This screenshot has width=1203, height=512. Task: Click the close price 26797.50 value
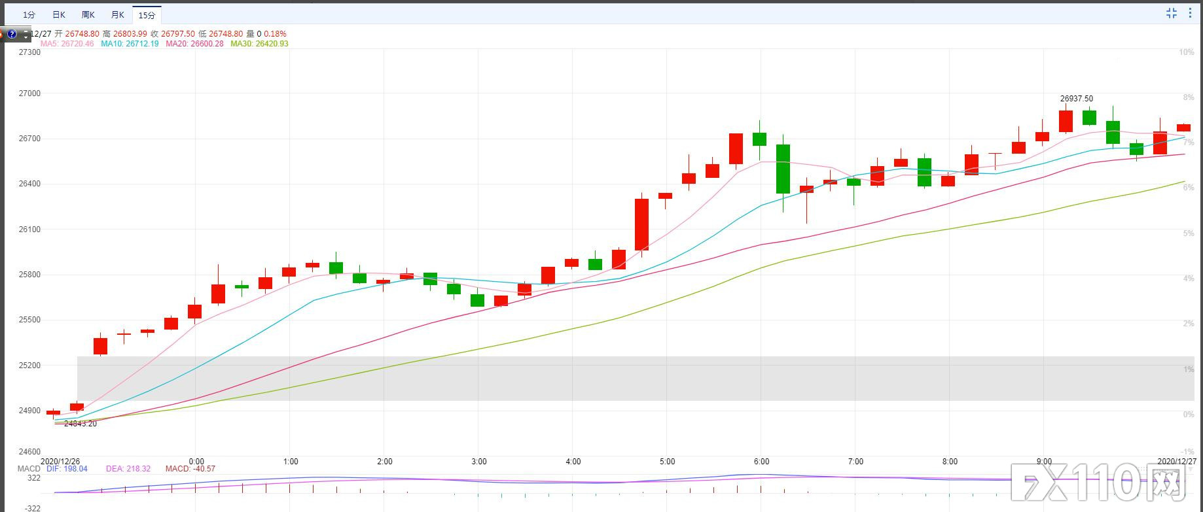click(x=177, y=33)
